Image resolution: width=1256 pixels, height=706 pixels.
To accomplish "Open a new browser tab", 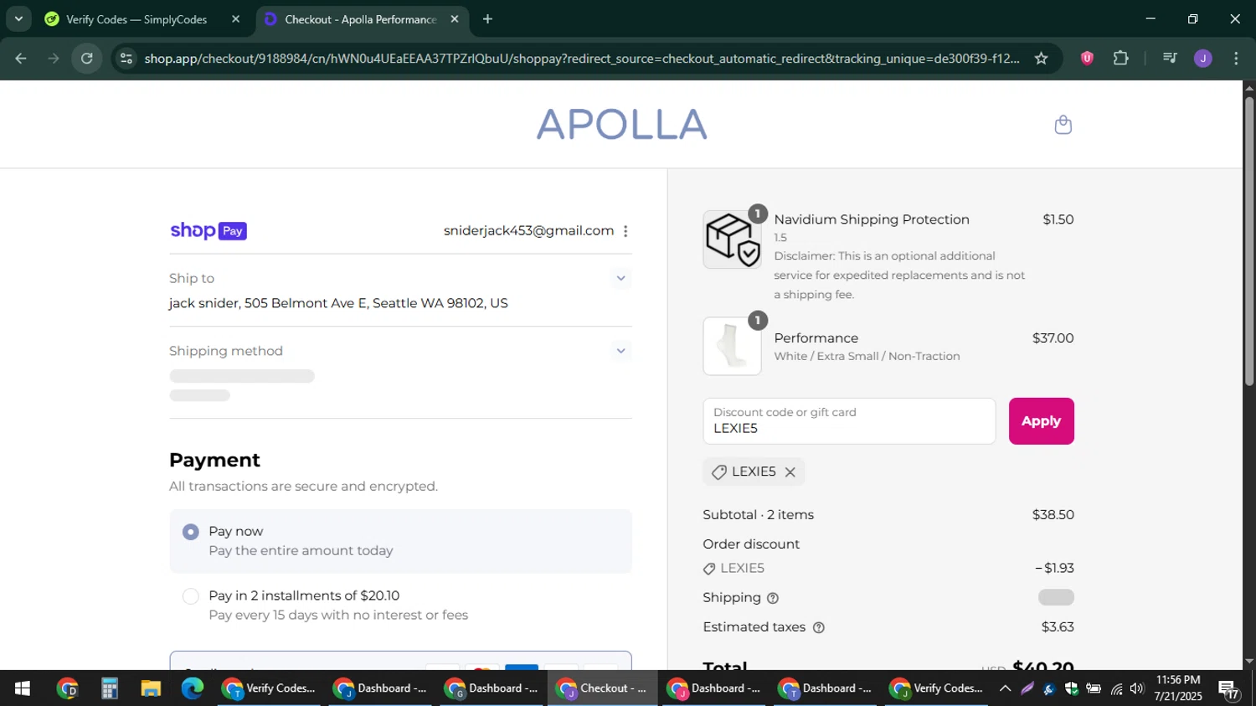I will click(x=487, y=19).
